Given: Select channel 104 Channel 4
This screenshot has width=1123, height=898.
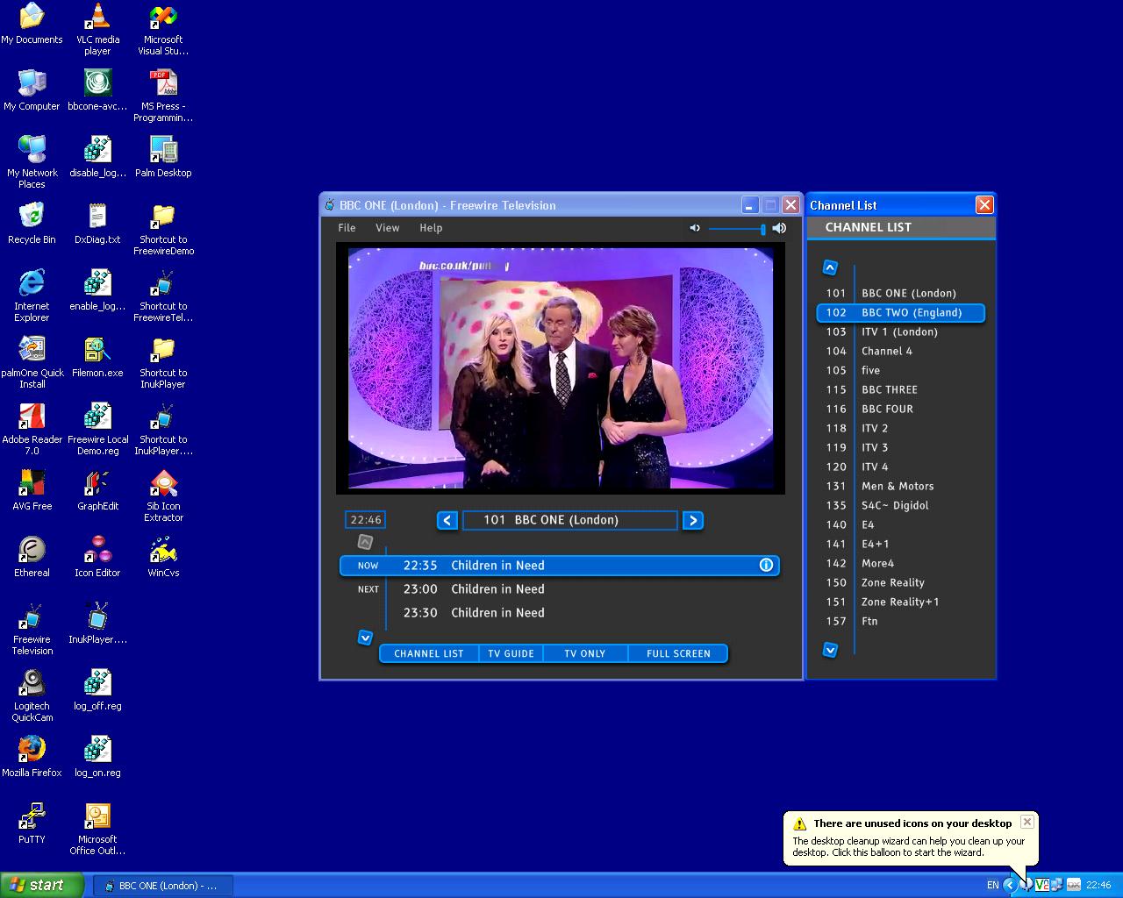Looking at the screenshot, I should 900,352.
